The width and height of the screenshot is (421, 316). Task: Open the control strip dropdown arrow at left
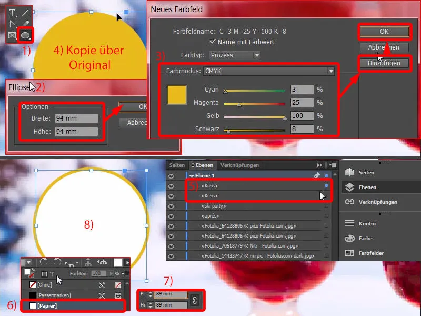(29, 262)
